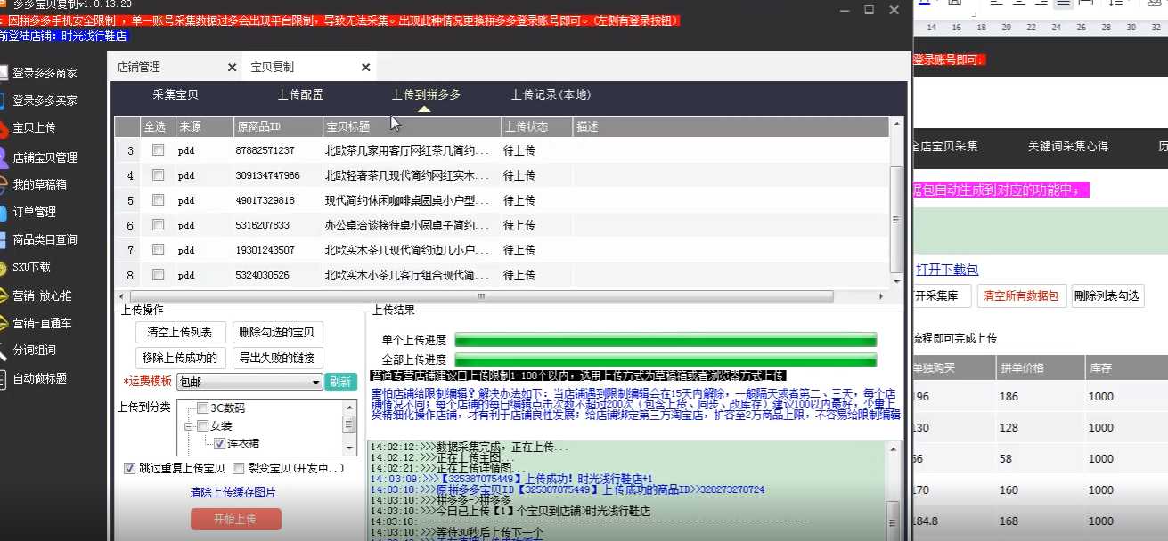Image resolution: width=1168 pixels, height=541 pixels.
Task: Select the 上传到拼多多 step tab
Action: click(426, 94)
